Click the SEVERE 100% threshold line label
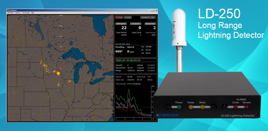This screenshot has width=268, height=131. (121, 107)
